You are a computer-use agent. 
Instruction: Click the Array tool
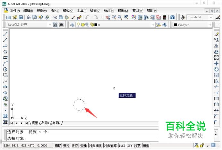(216, 57)
